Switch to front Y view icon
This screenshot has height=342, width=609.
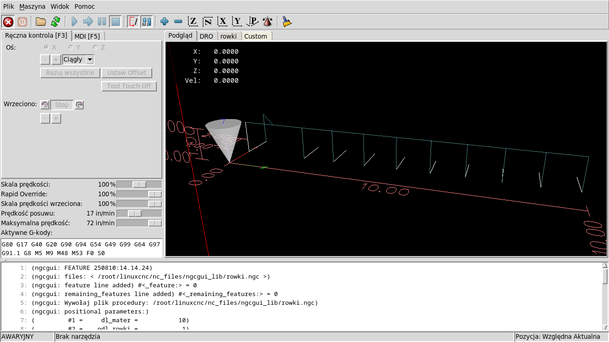[x=237, y=21]
